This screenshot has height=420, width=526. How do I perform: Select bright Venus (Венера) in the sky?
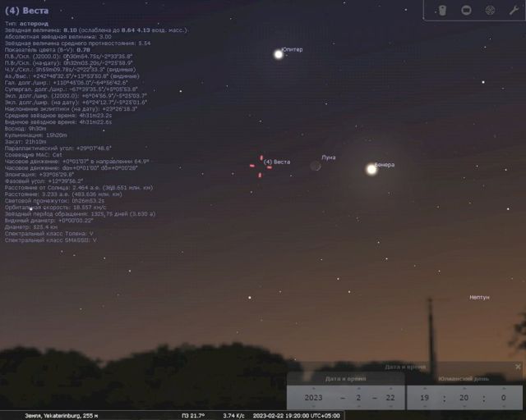point(371,169)
